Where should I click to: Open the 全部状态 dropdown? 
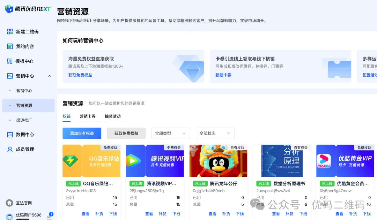click(215, 133)
